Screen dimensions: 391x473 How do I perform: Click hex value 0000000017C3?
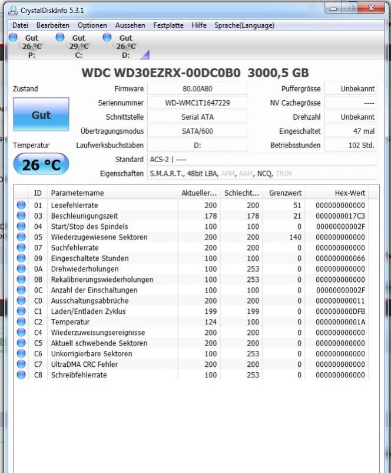click(x=340, y=216)
